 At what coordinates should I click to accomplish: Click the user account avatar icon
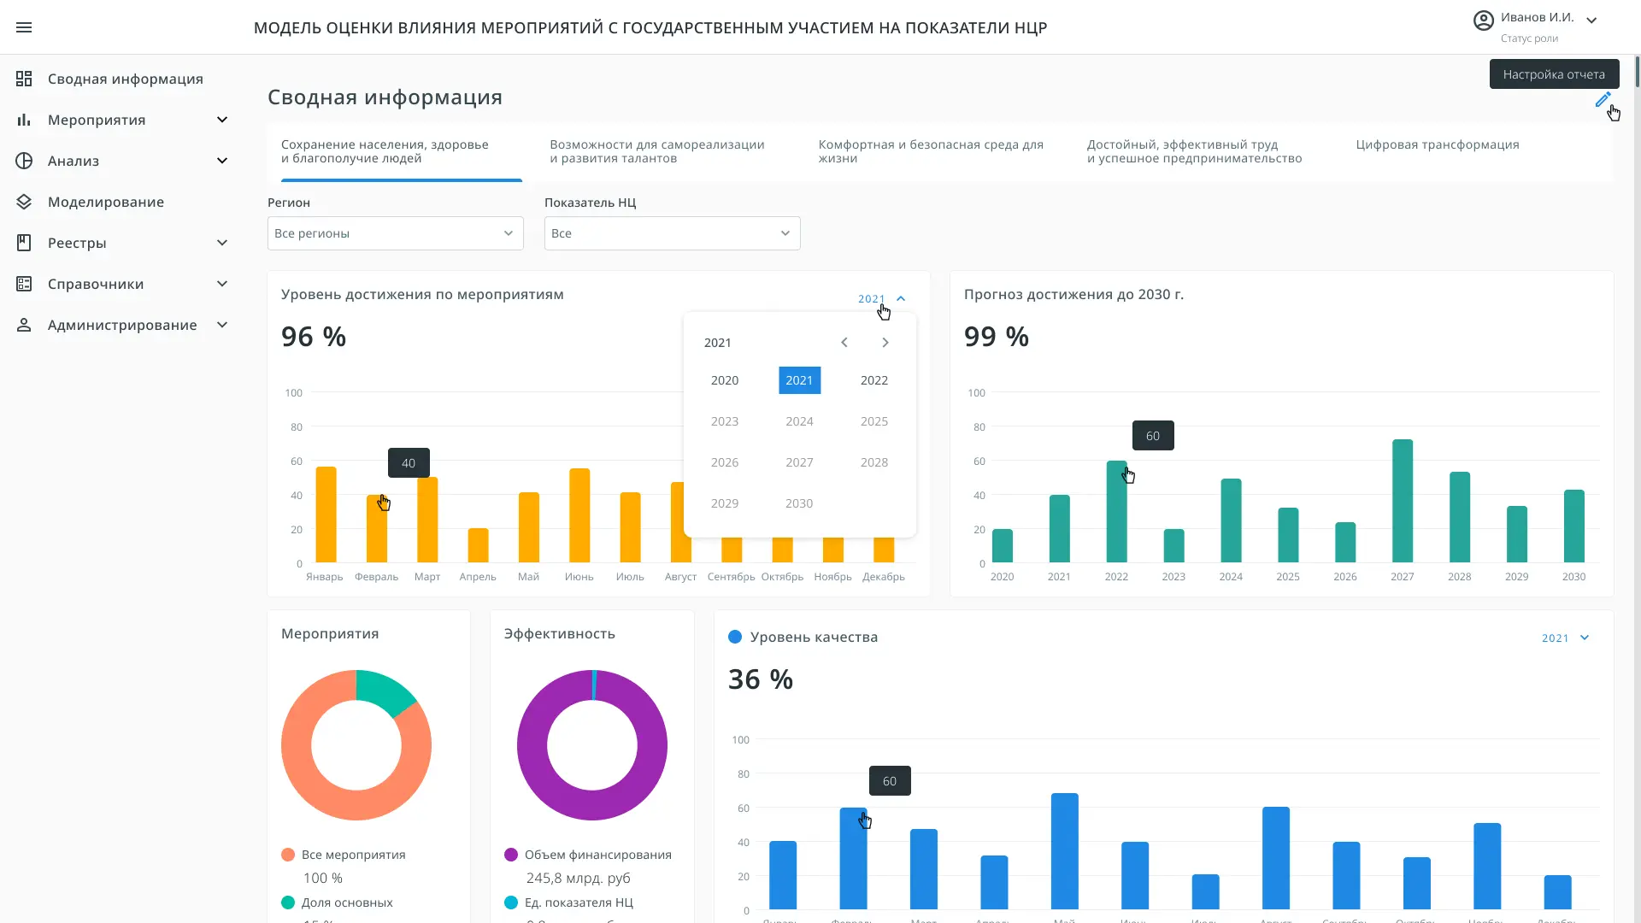(x=1483, y=21)
